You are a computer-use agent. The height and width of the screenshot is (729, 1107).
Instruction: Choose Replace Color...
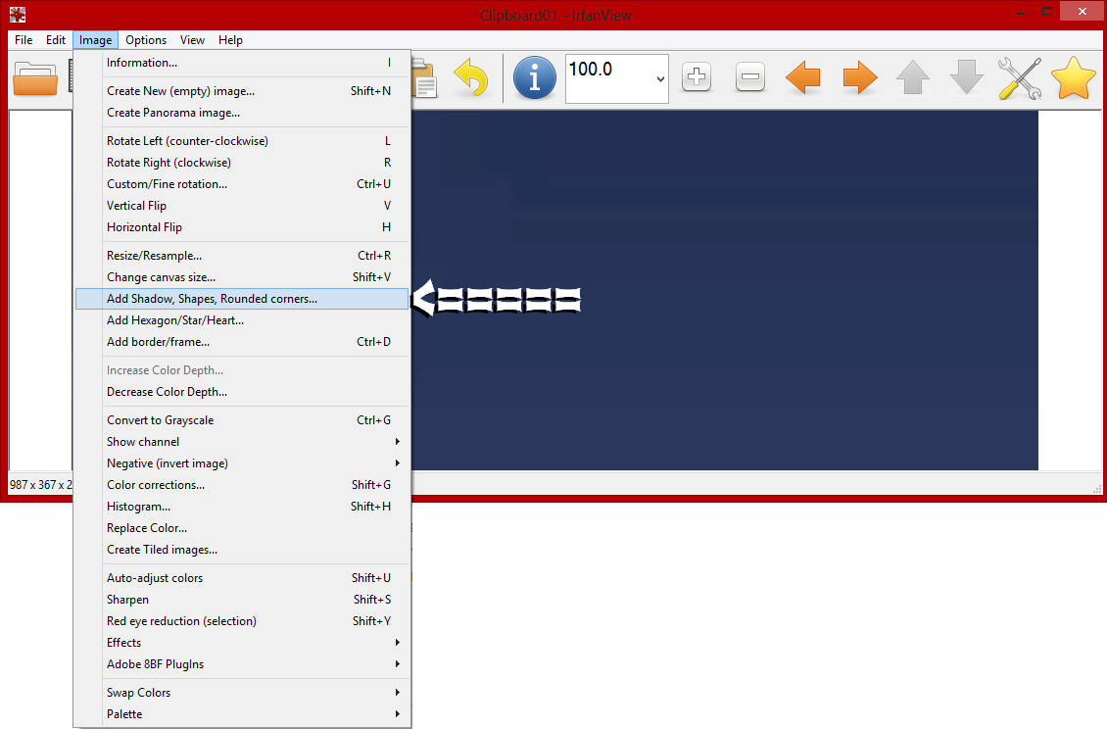(242, 528)
